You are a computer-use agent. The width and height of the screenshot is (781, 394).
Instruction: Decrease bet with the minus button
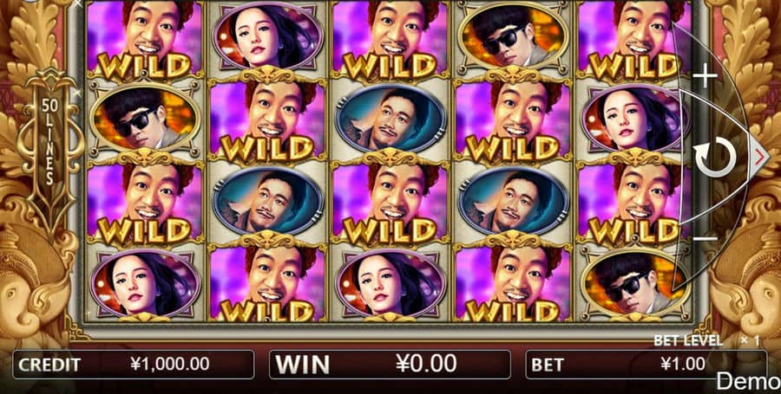tap(706, 239)
